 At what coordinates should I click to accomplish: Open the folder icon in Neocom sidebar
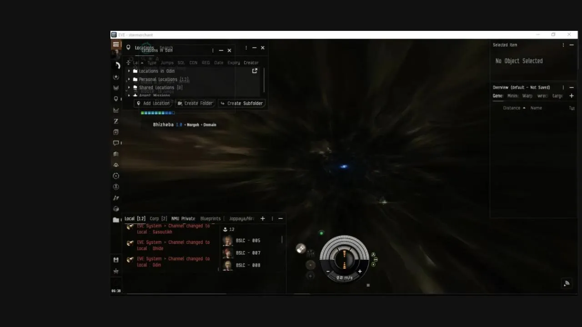pyautogui.click(x=116, y=220)
